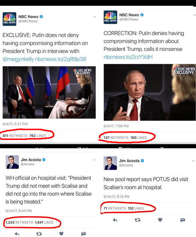Click reply arrow under Acosta 8:44 PM tweet
196x237 pixels.
[x=17, y=234]
